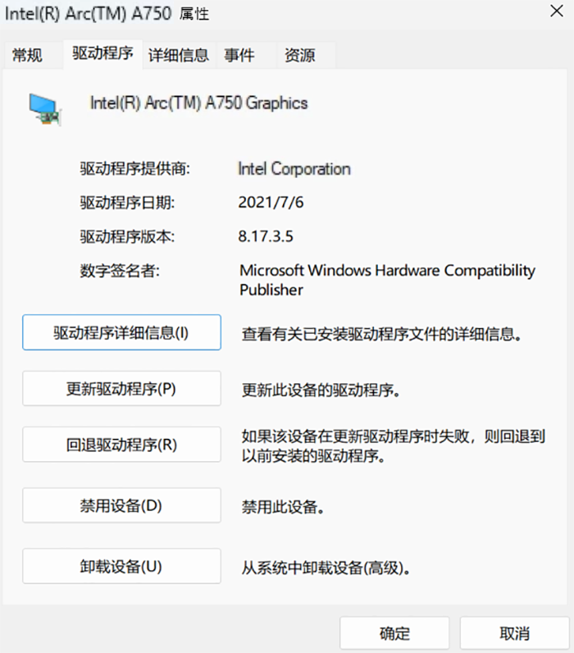Click the Intel(R) Arc(TM) A750 Graphics device name
The width and height of the screenshot is (574, 653).
click(198, 103)
